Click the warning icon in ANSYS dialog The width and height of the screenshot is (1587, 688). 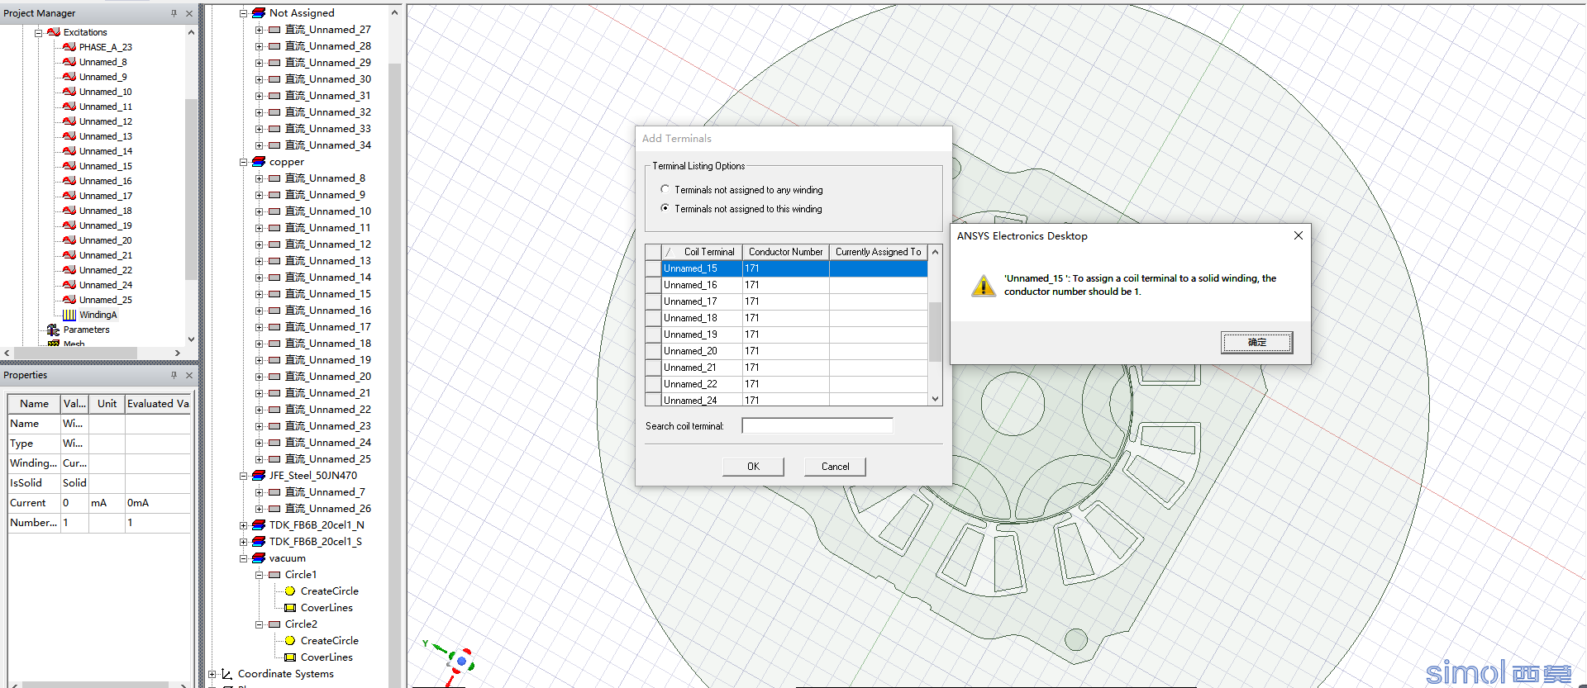pyautogui.click(x=984, y=286)
